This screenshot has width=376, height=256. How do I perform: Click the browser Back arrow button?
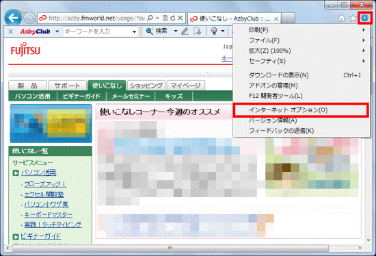coord(13,18)
